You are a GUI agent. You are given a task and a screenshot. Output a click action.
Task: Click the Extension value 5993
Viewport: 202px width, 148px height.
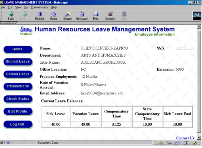(180, 69)
